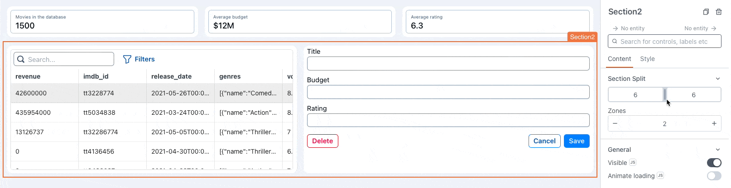Enable the Animate loading switch
The width and height of the screenshot is (731, 188).
[714, 175]
